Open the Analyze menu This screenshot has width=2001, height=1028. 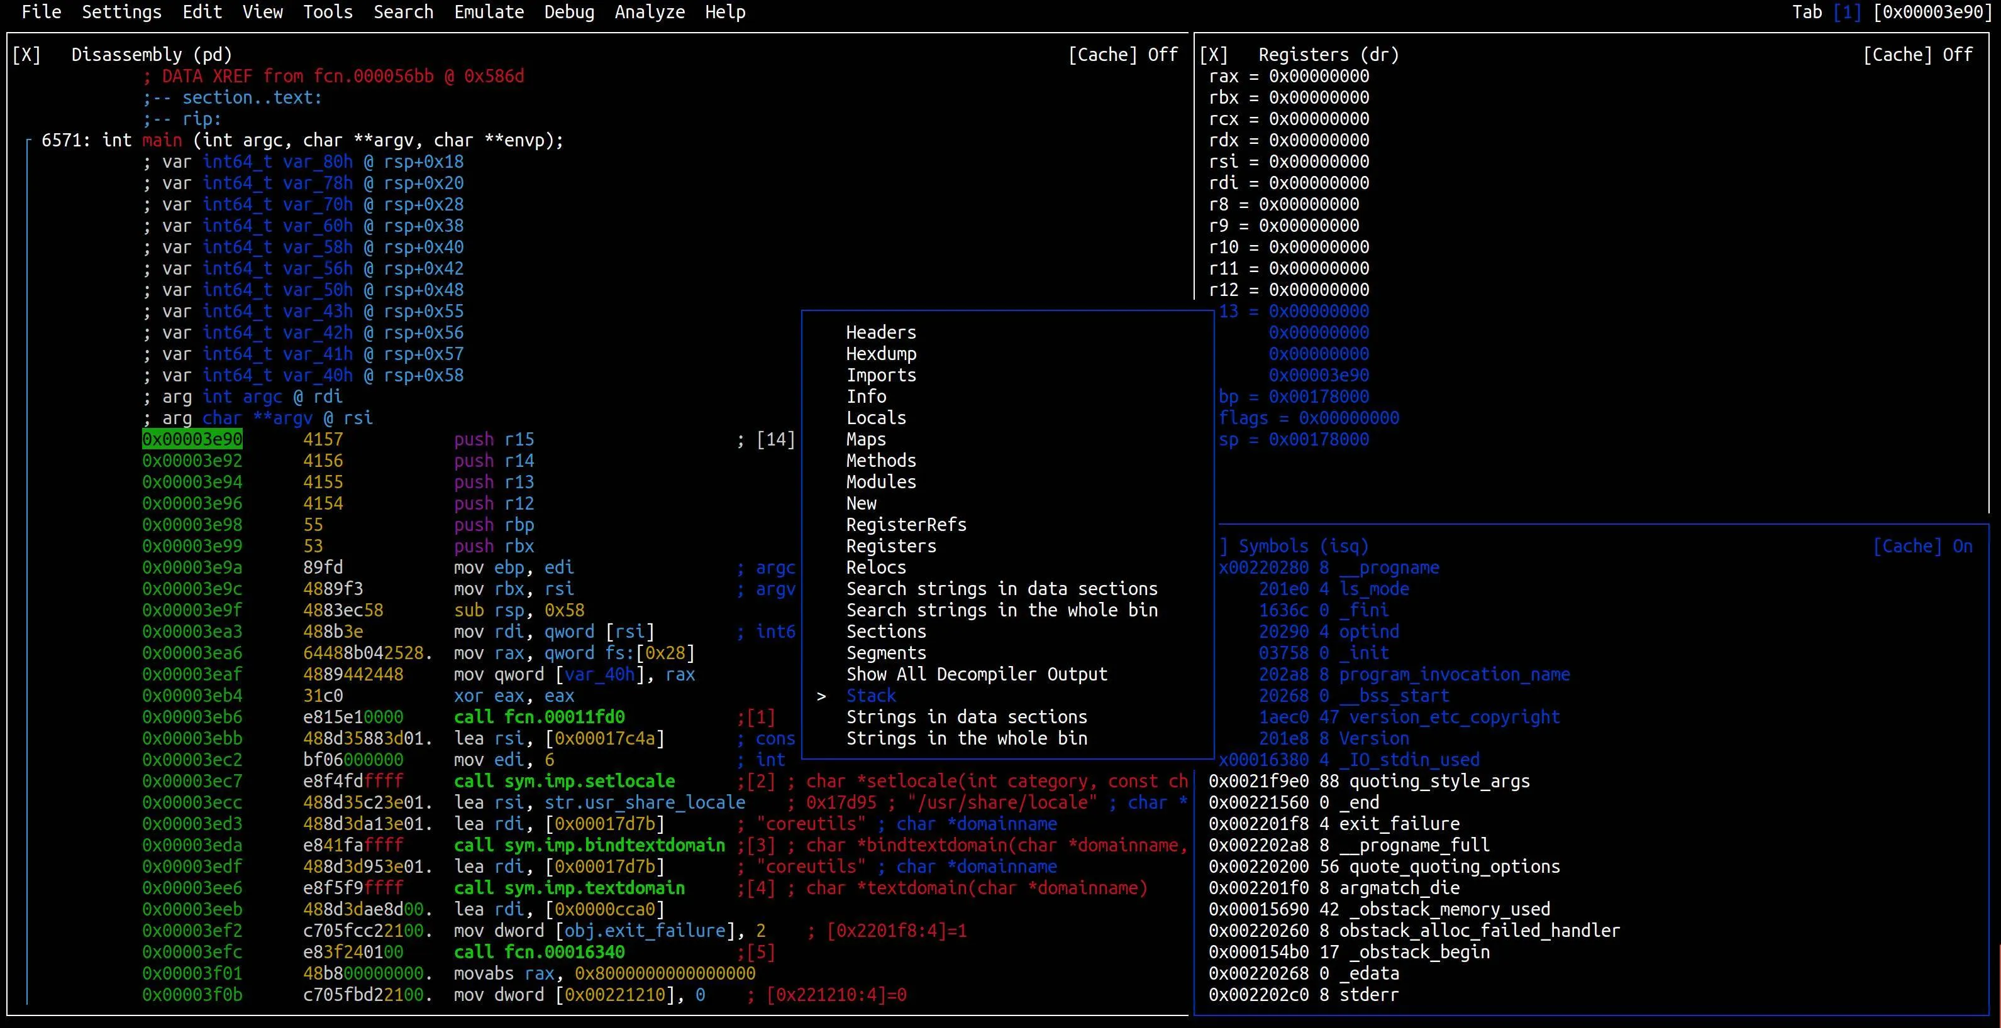650,12
